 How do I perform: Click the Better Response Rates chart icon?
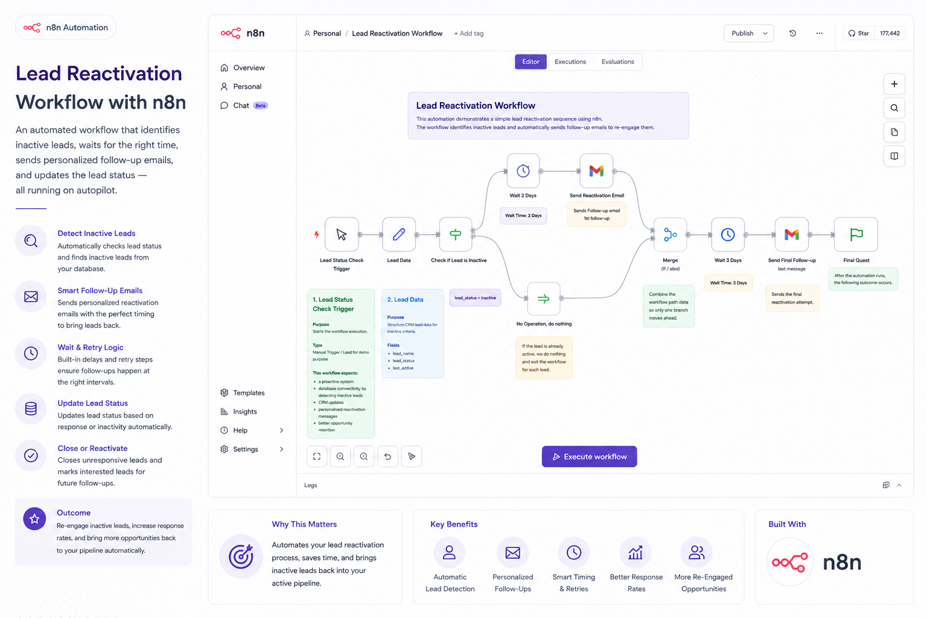click(636, 552)
